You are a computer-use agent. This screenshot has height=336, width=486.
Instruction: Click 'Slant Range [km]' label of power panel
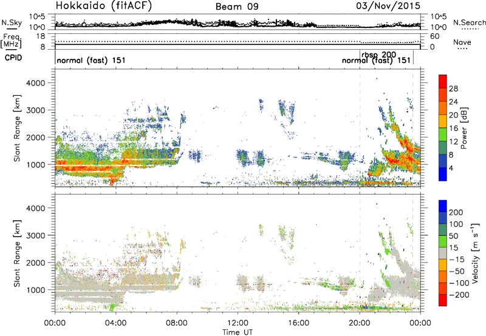17,128
